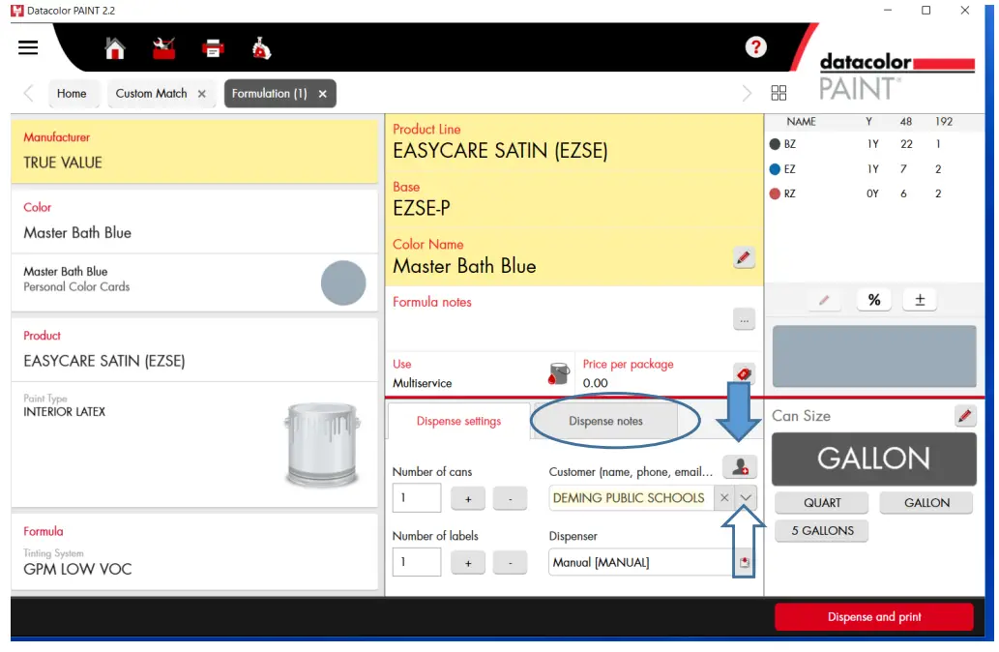Open help question mark icon
999x652 pixels.
(x=755, y=46)
